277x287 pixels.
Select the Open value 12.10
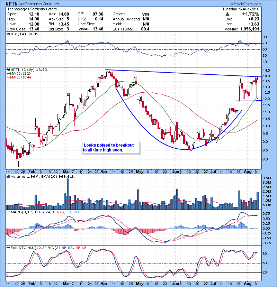[x=34, y=14]
